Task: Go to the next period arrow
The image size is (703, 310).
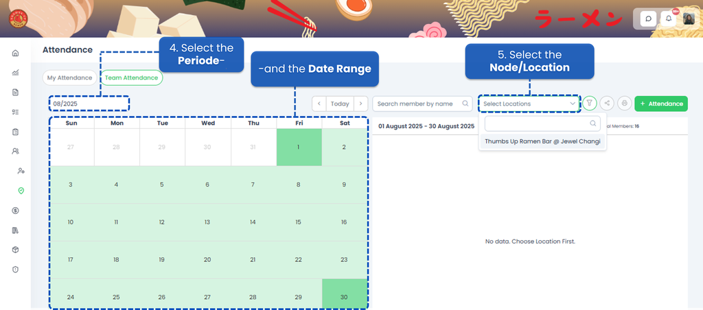Action: 361,104
